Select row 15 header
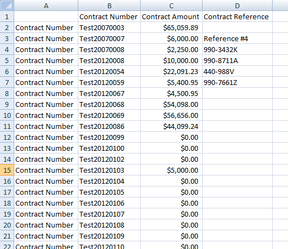Image resolution: width=288 pixels, height=249 pixels. [7, 170]
